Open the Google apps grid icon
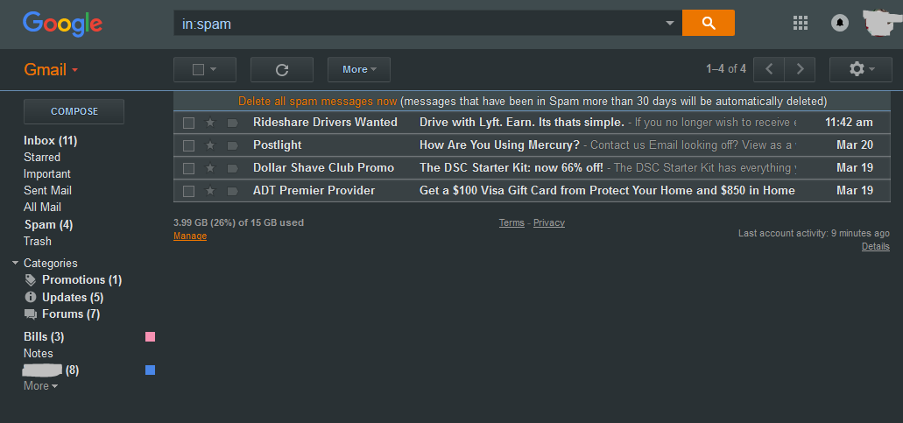The width and height of the screenshot is (903, 423). (x=801, y=23)
